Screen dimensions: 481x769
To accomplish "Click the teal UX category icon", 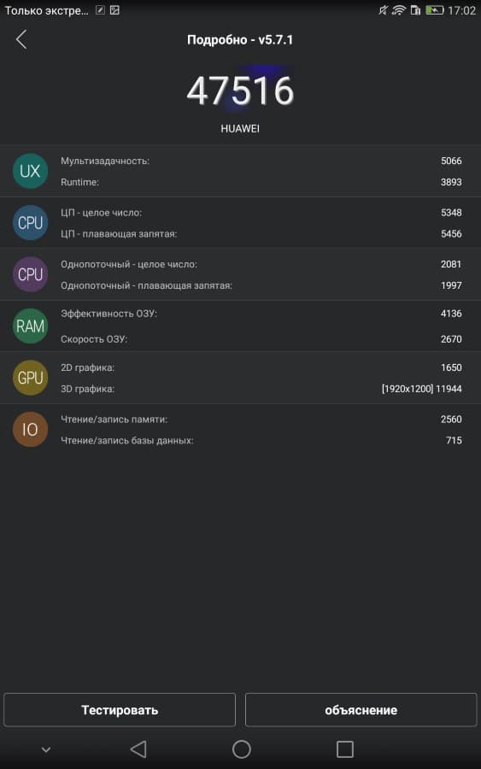I will point(30,171).
